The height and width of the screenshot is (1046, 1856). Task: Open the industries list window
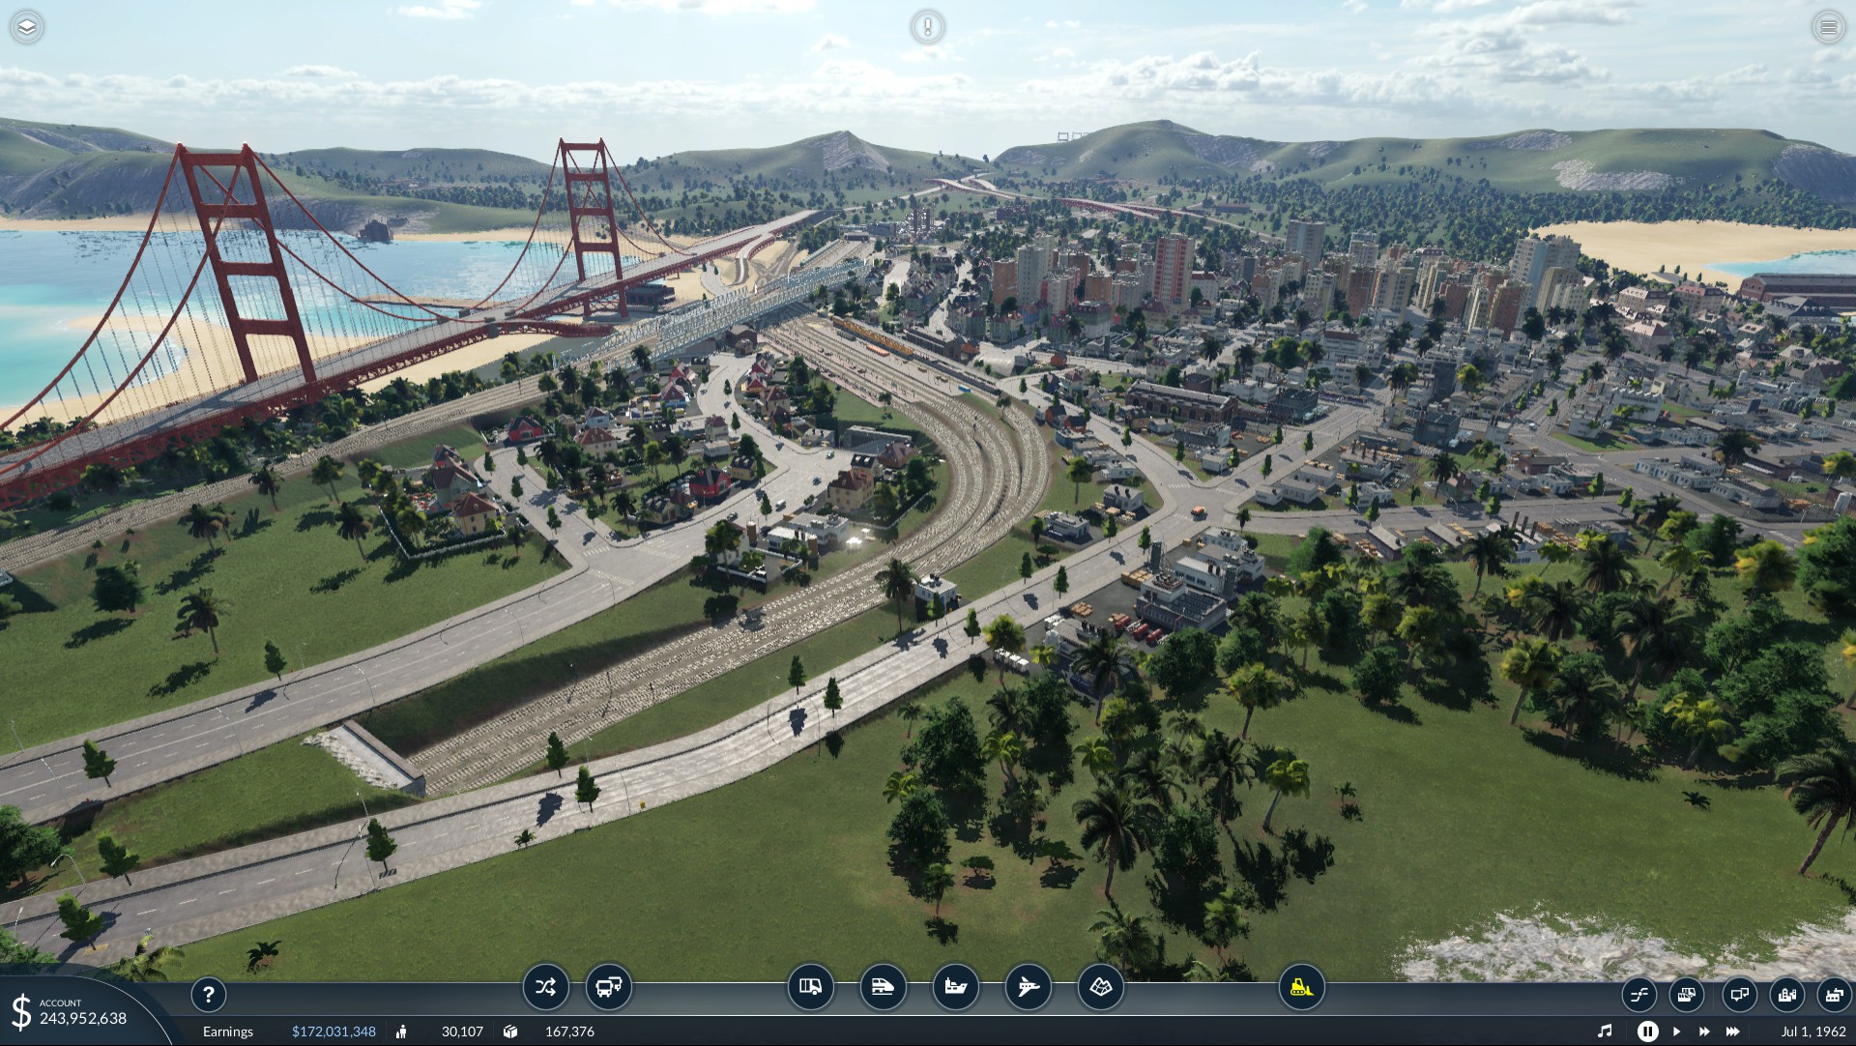point(1834,994)
